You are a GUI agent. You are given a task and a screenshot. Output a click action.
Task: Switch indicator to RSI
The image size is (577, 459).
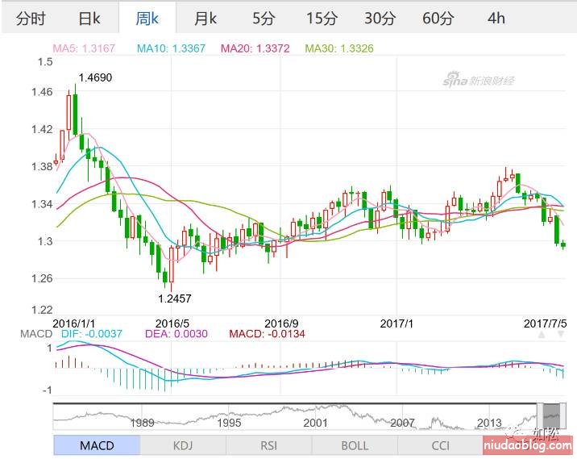(268, 445)
